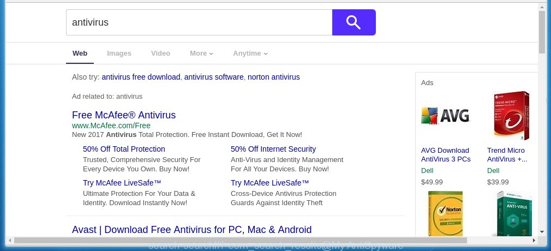
Task: Click the Trend Micro red box image
Action: point(511,115)
